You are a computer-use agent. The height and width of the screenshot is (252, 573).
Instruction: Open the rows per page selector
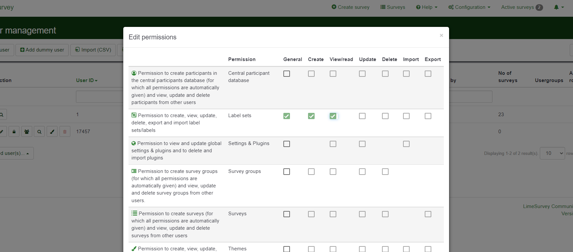point(552,153)
